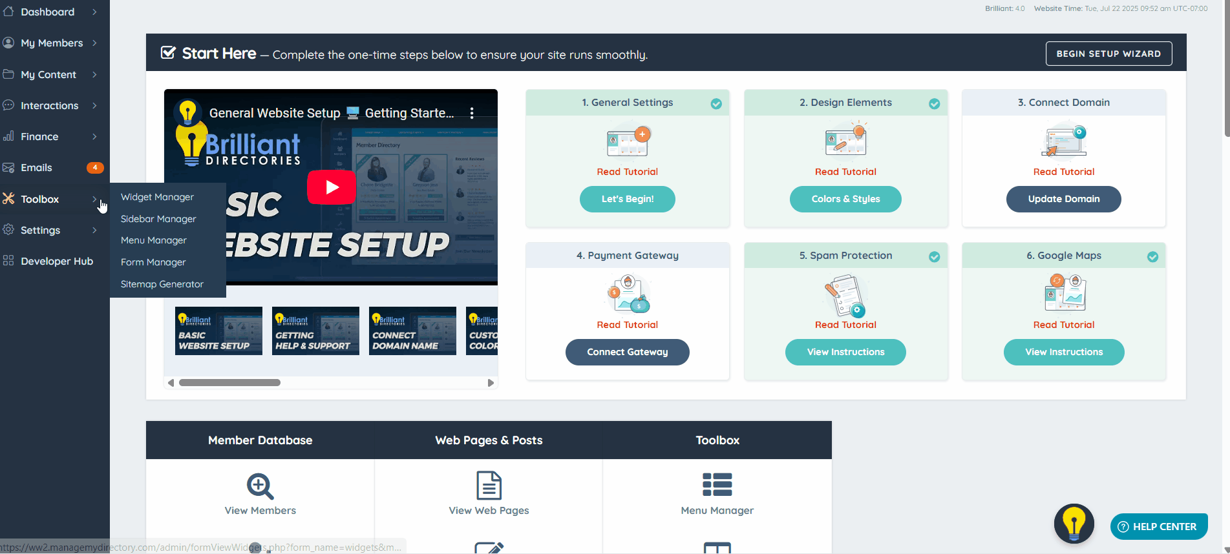Click the Brilliant Directories channel logo on video
This screenshot has width=1230, height=554.
tap(187, 113)
